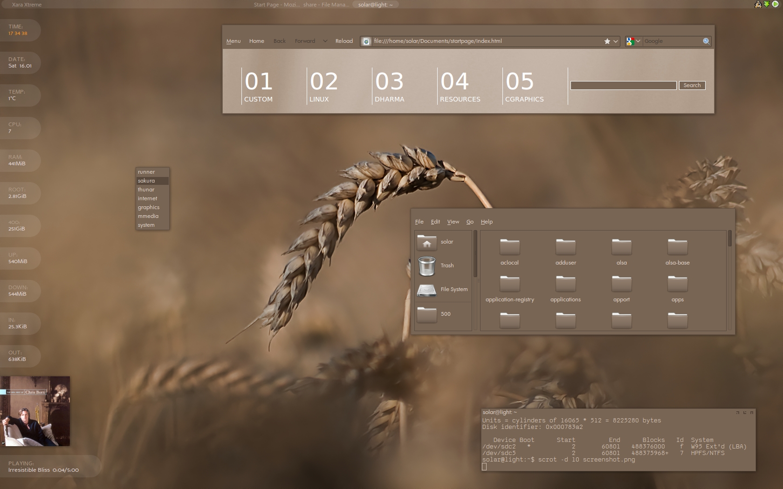Expand the Forward history dropdown arrow
This screenshot has width=783, height=489.
click(325, 41)
